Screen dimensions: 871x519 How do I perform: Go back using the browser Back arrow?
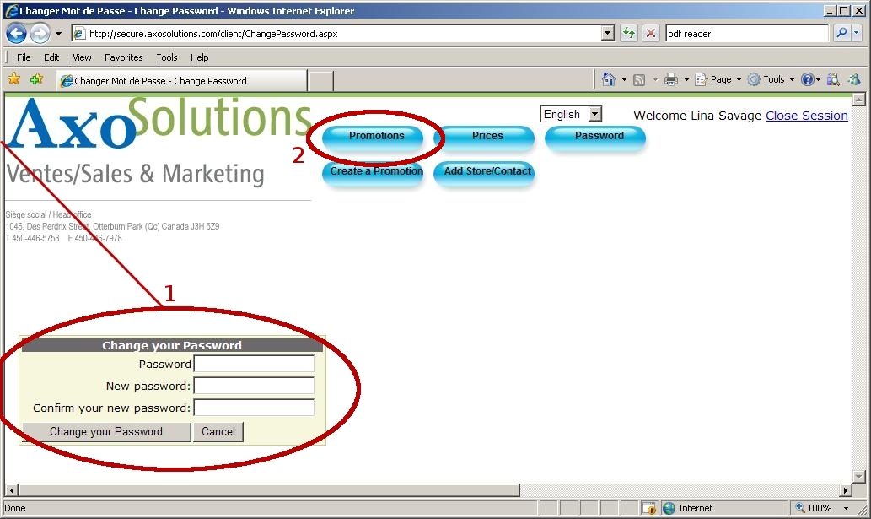[16, 34]
